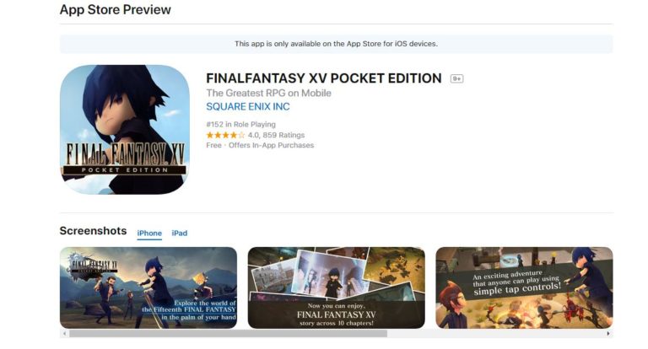Click 'Free · Offers In-App Purchases' text
Image resolution: width=648 pixels, height=349 pixels.
tap(260, 145)
